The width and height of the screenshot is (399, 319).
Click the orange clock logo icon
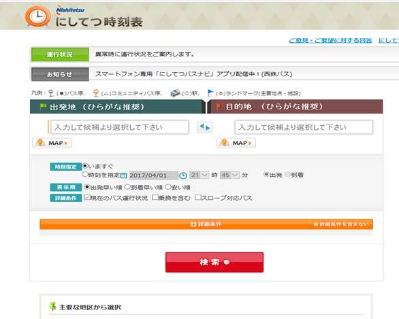point(37,16)
